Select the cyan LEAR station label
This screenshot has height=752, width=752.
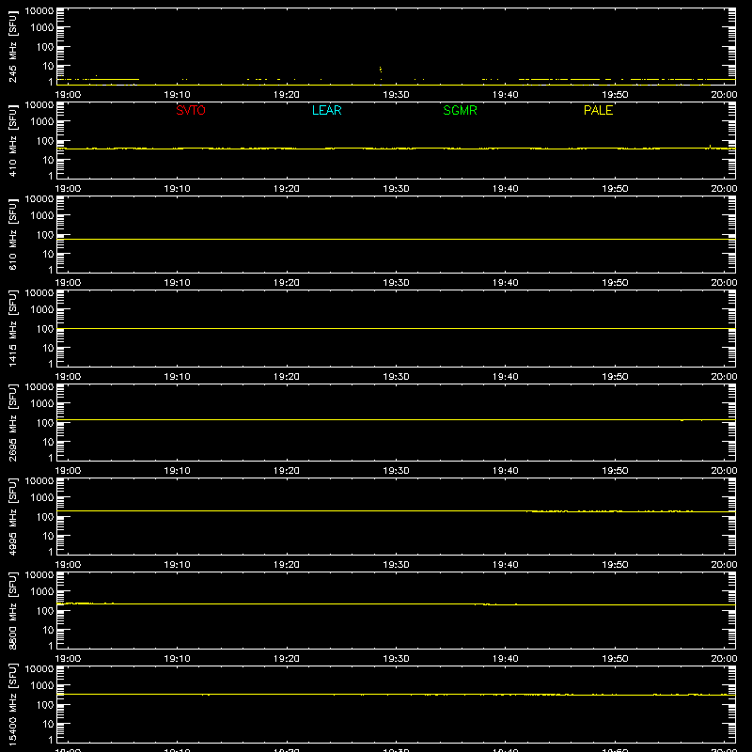click(x=326, y=110)
